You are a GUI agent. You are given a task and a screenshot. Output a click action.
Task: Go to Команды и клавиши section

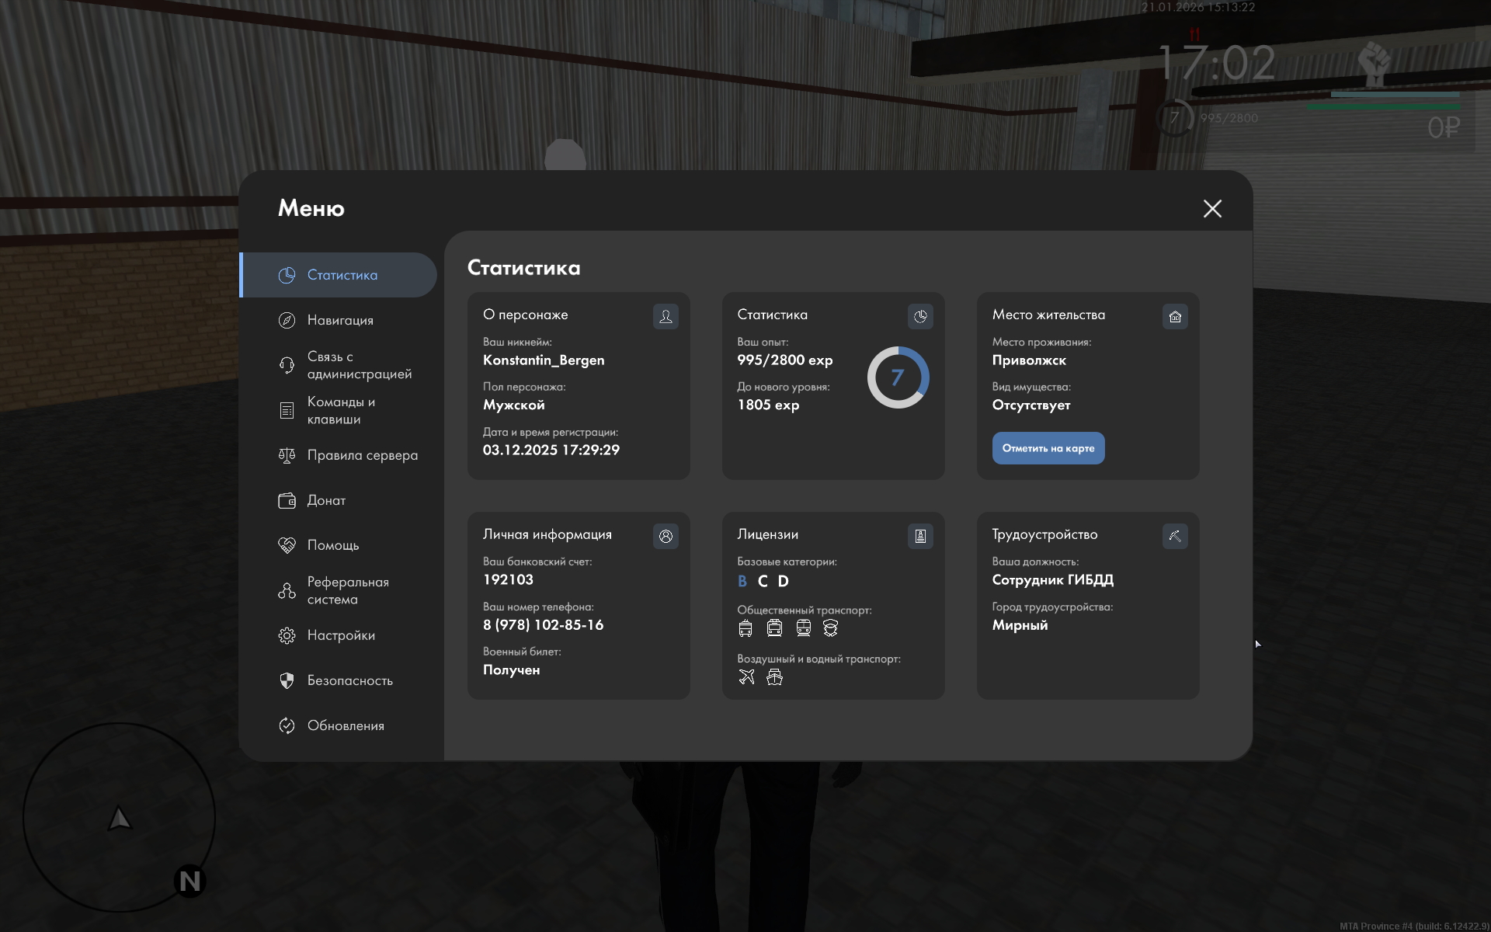coord(340,410)
